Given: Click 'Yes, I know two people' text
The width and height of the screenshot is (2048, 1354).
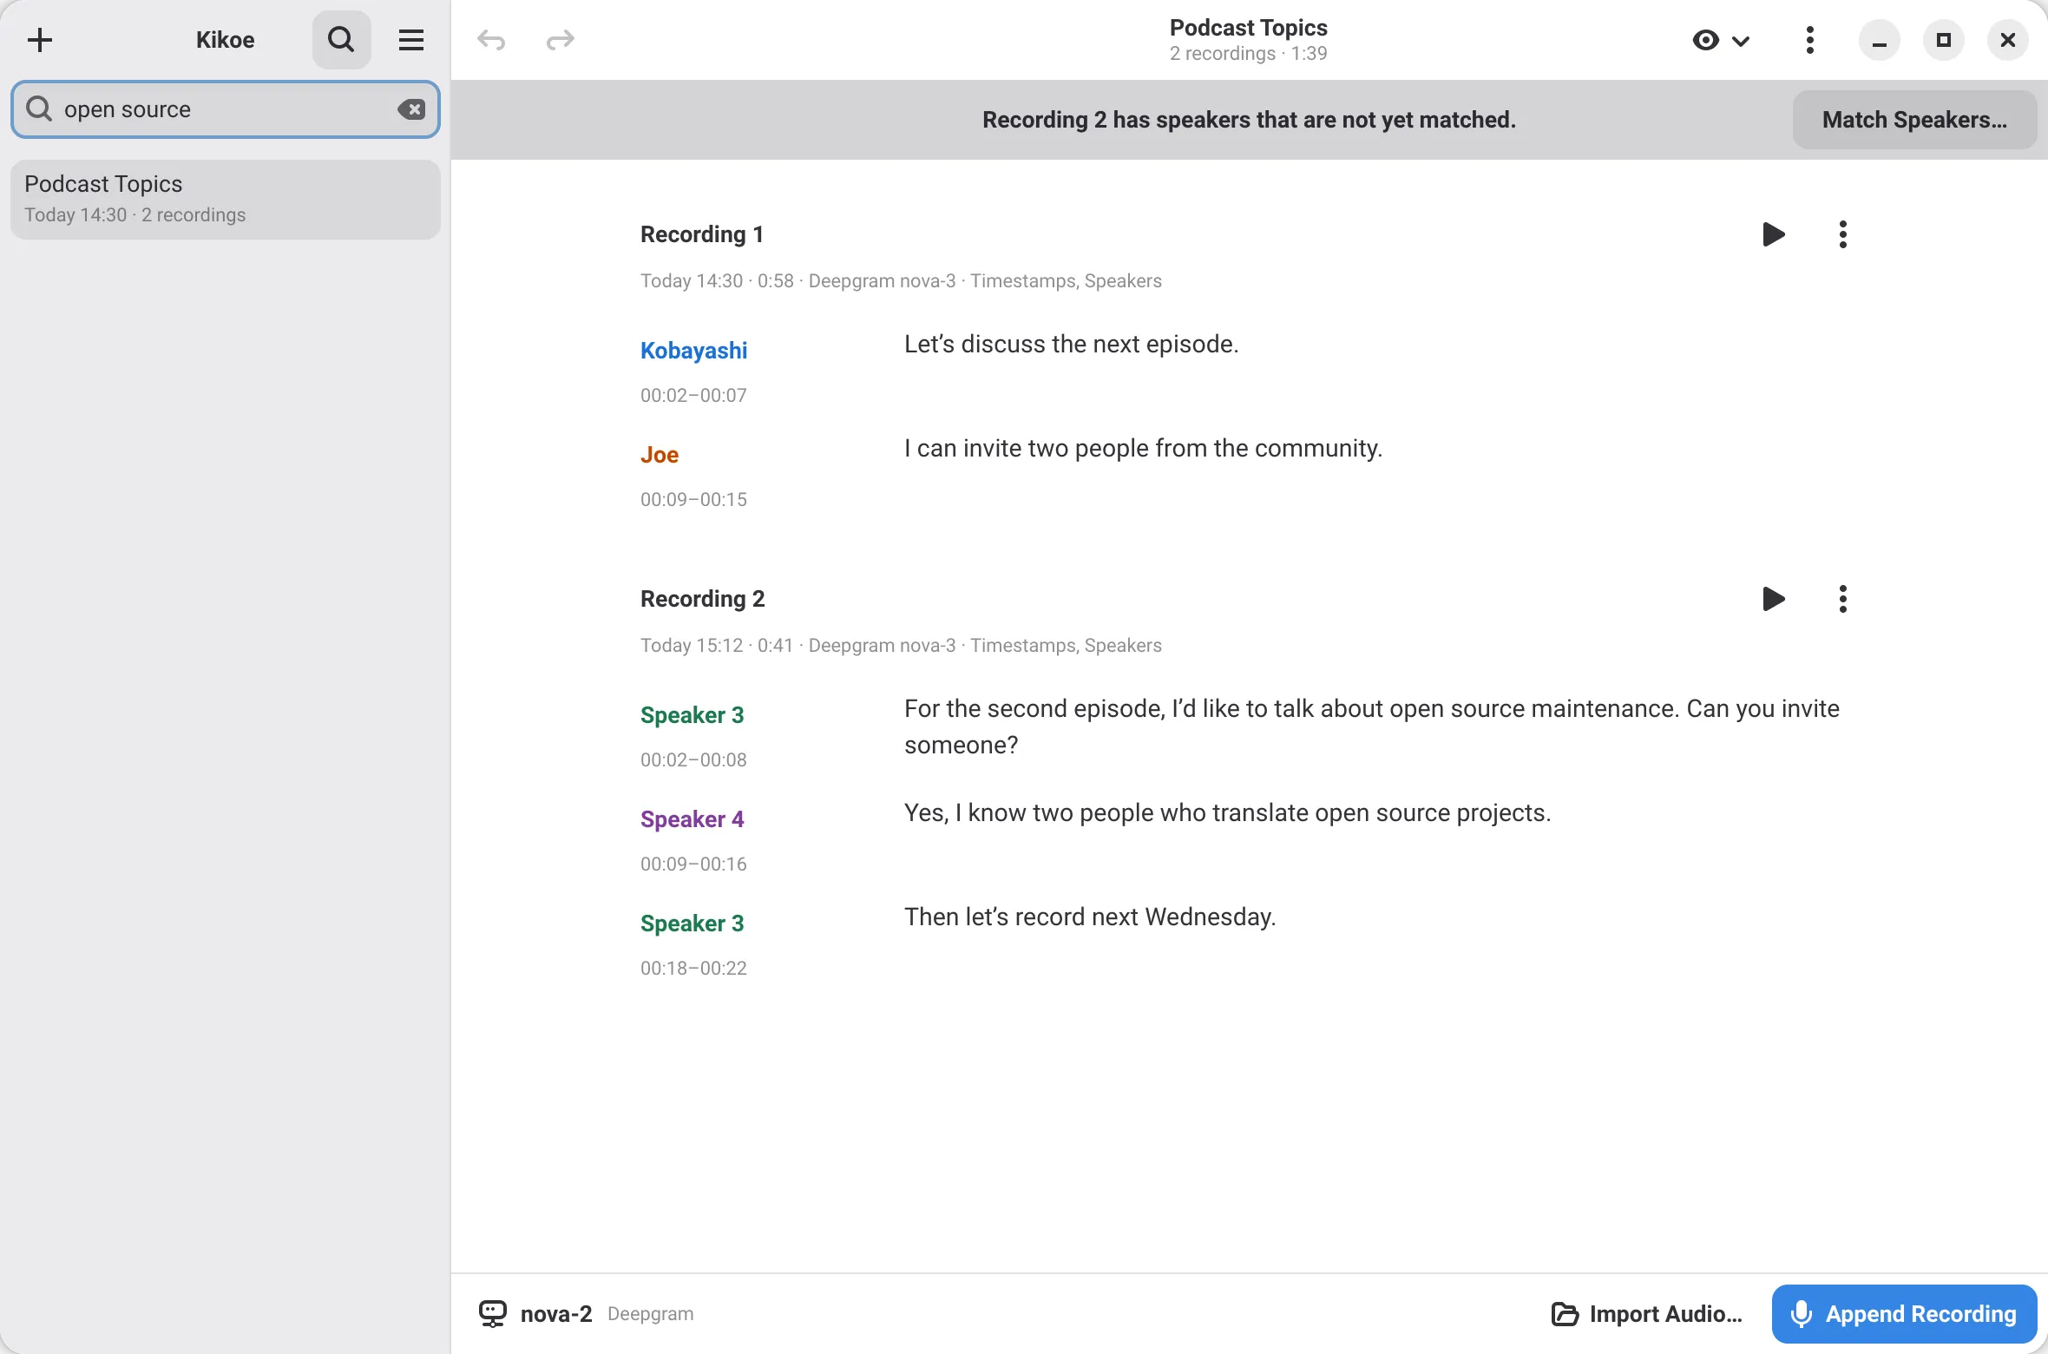Looking at the screenshot, I should 1227,813.
